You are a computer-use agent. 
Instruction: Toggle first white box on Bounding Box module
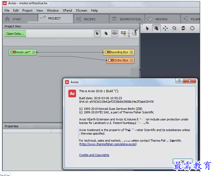[106, 52]
